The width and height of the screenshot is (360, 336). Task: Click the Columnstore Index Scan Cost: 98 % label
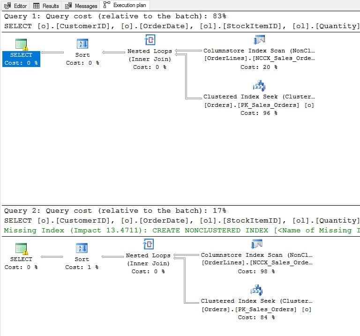tap(256, 263)
